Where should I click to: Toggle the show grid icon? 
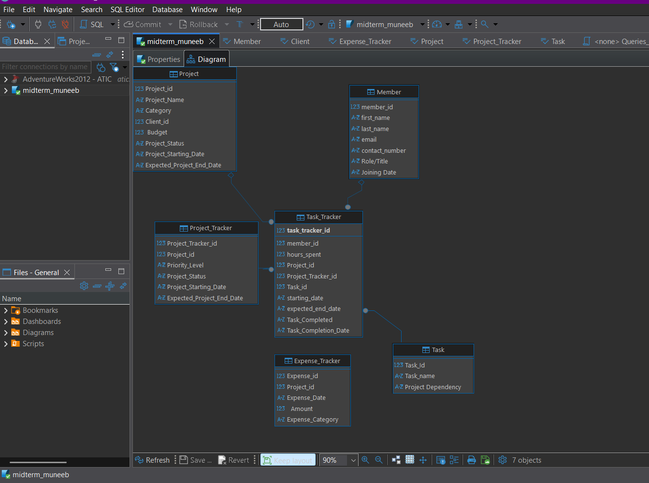pyautogui.click(x=410, y=460)
